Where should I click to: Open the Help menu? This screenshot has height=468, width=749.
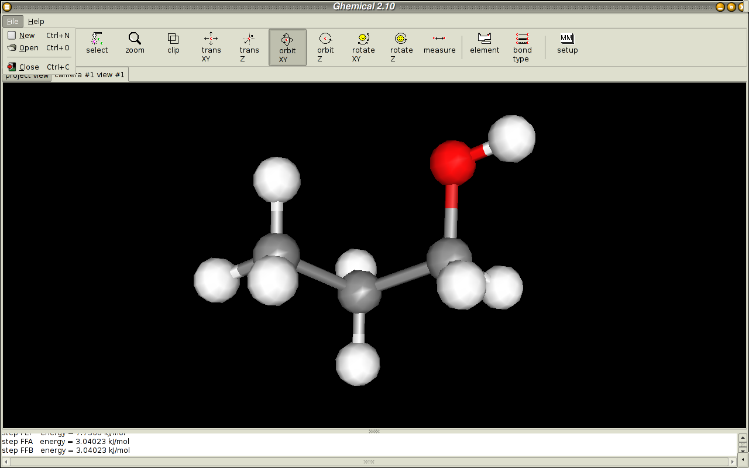(36, 22)
